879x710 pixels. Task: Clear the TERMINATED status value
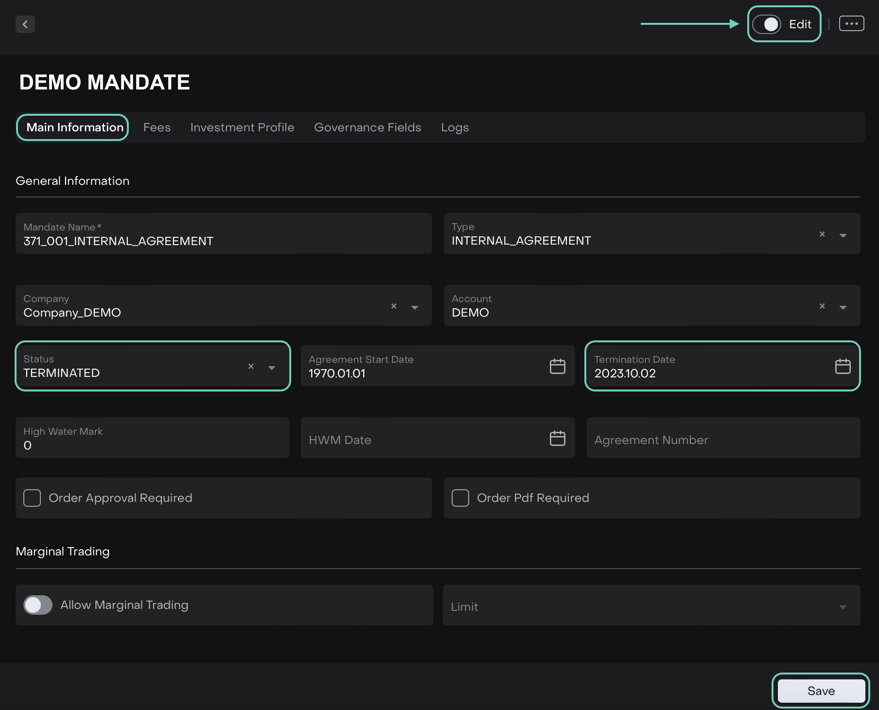pyautogui.click(x=251, y=366)
